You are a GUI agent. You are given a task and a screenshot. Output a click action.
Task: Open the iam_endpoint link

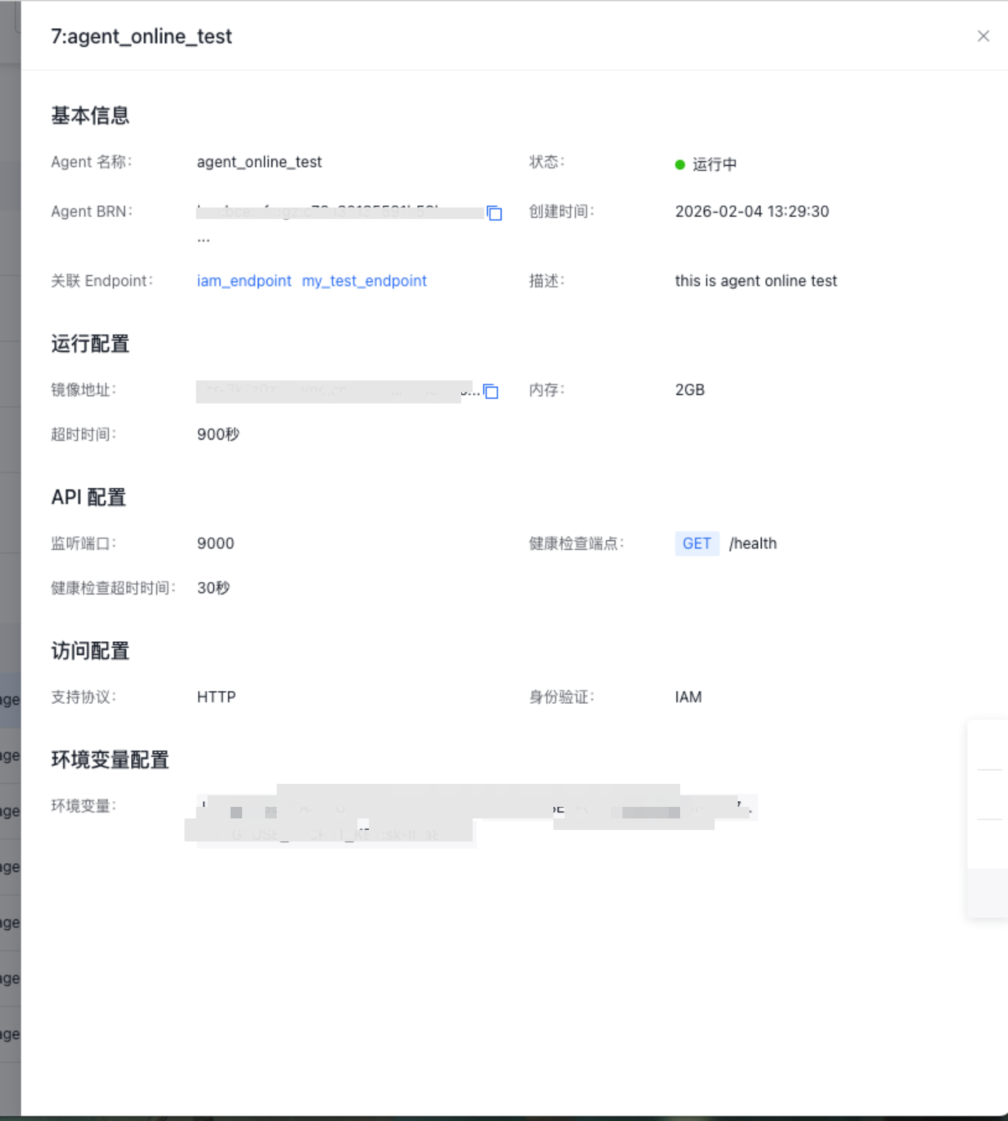tap(244, 281)
